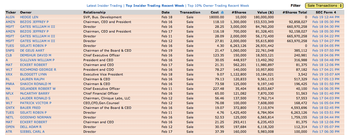The image size is (350, 135).
Task: Click the Relationship column header
Action: coord(94,12)
